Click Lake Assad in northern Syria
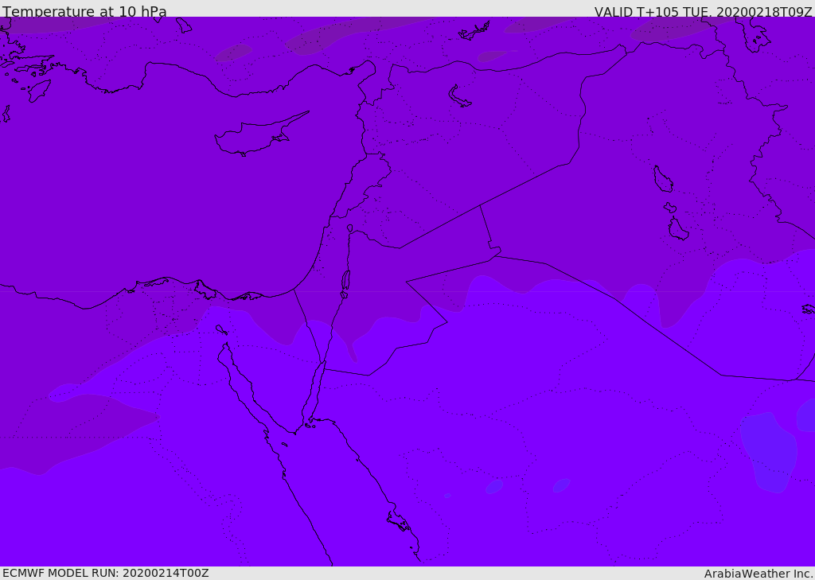 [x=459, y=97]
